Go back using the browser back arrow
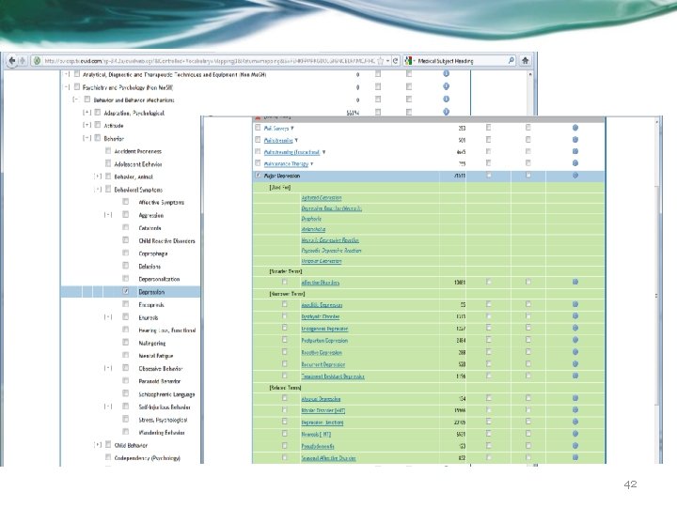This screenshot has width=677, height=507. pyautogui.click(x=11, y=61)
